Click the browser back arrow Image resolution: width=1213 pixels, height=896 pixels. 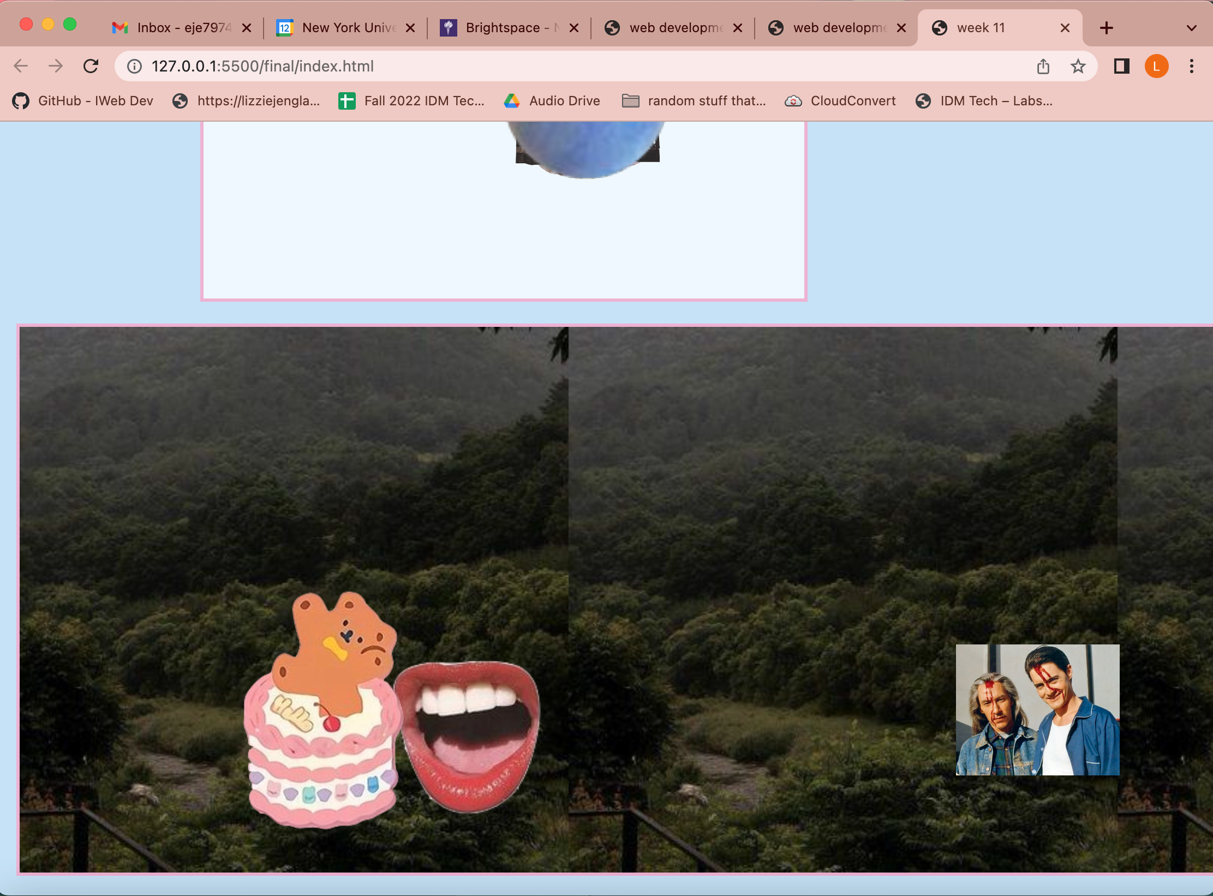[21, 66]
